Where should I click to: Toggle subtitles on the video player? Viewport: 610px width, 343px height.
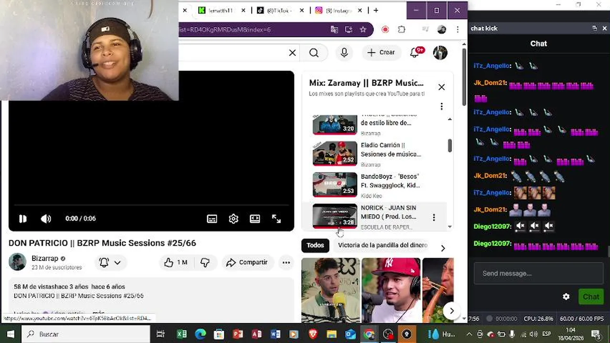point(212,219)
